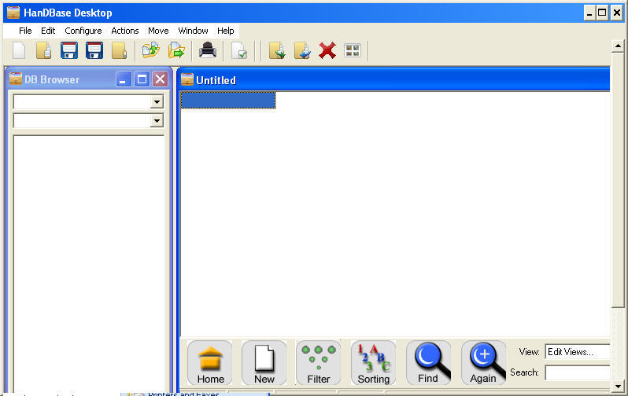Click the Home button with house icon

[210, 363]
